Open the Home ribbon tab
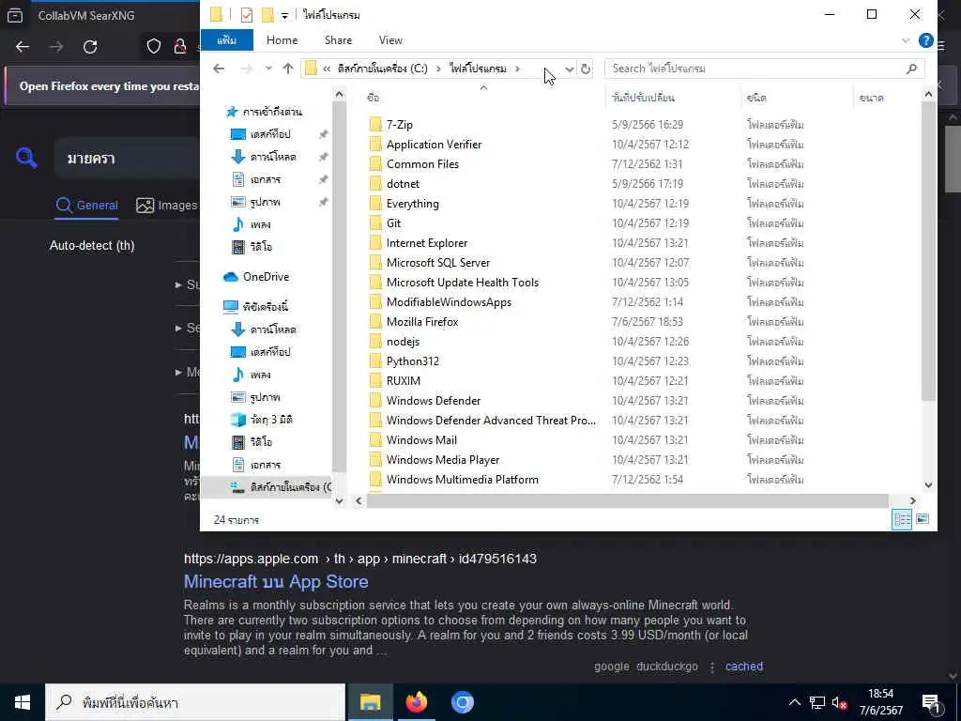Image resolution: width=961 pixels, height=721 pixels. (282, 40)
